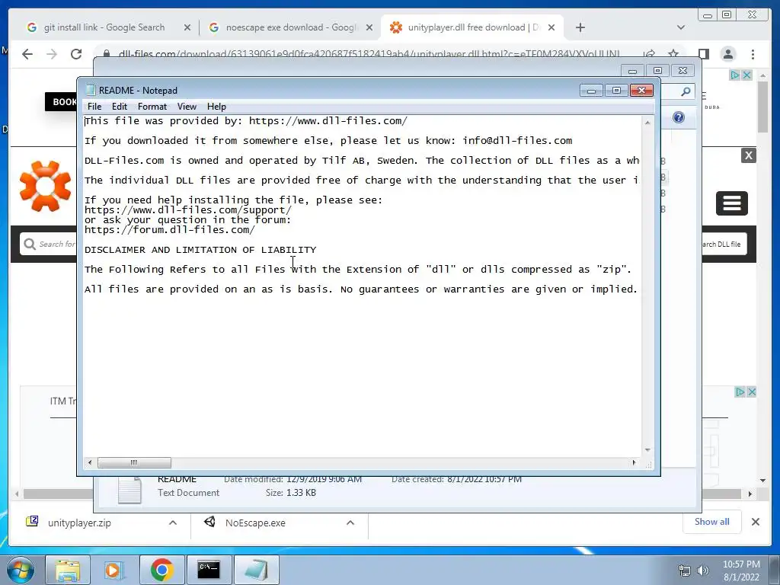
Task: Open the Edit menu in Notepad
Action: pos(120,107)
